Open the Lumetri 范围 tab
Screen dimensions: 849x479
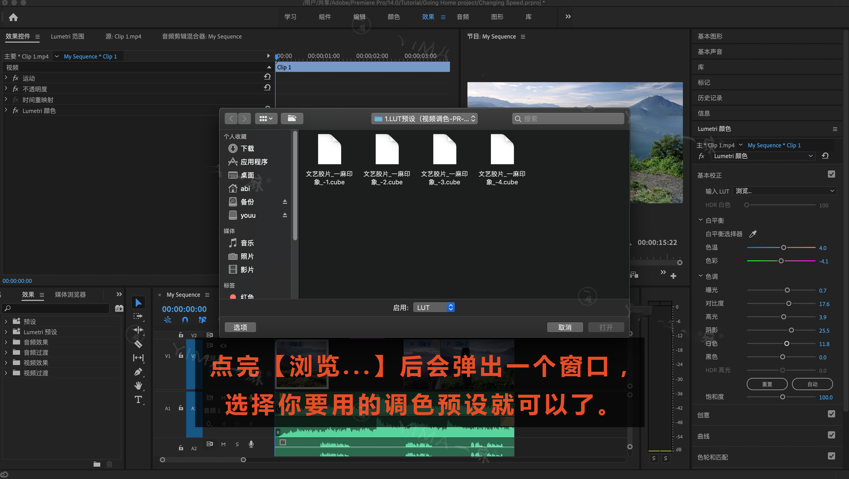[67, 36]
